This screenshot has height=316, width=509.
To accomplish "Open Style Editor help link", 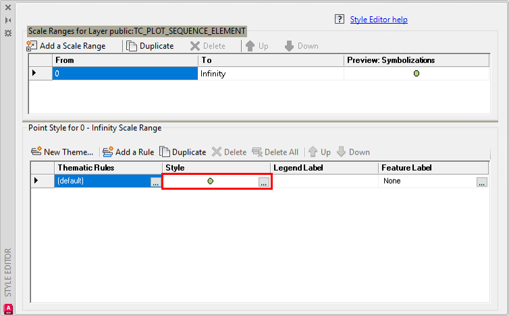I will click(379, 20).
